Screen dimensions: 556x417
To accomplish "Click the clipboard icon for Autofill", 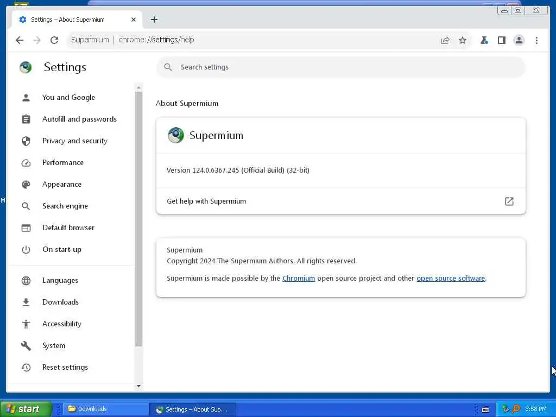I will click(26, 119).
